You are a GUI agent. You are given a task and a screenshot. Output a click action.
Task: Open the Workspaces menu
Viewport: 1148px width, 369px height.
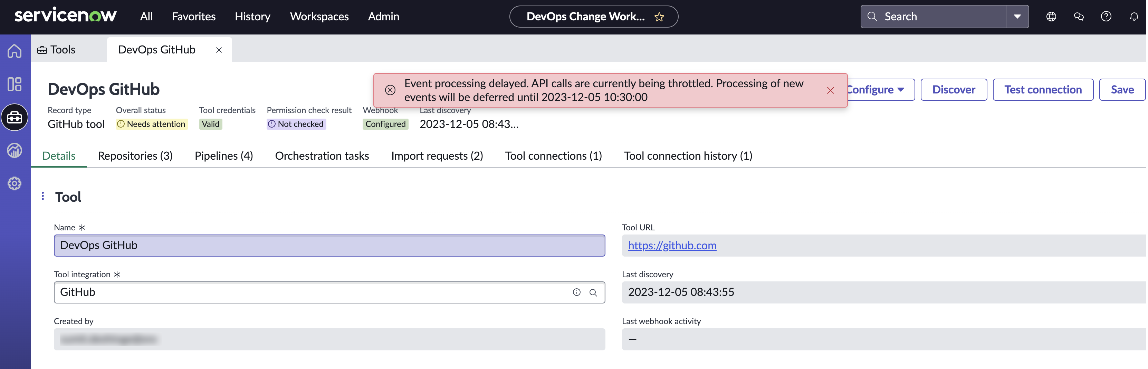(319, 17)
